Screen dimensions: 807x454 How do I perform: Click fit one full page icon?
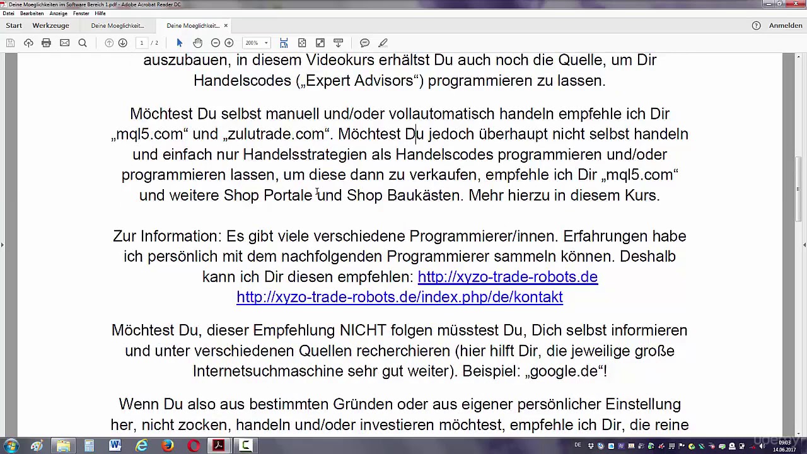pos(302,43)
